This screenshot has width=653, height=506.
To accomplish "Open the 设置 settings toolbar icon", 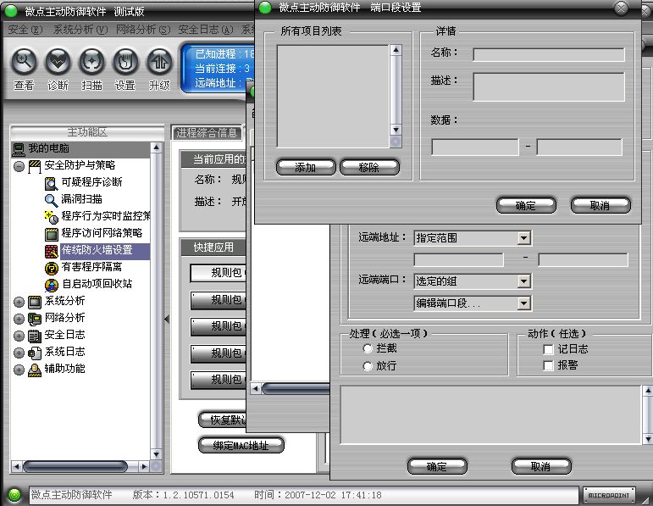I will [125, 62].
